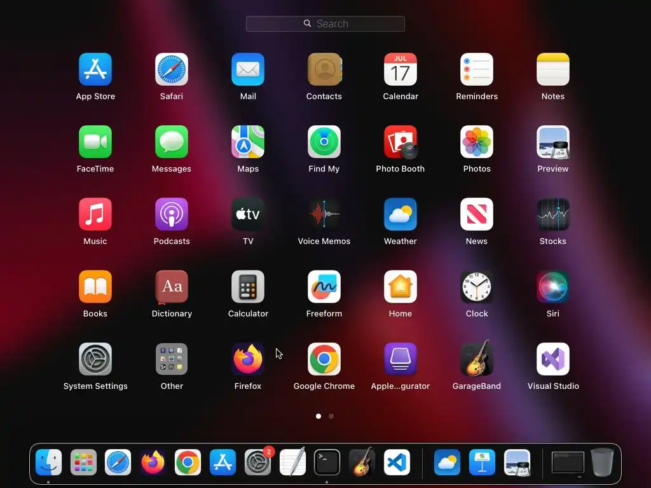Open Trash in the Dock
This screenshot has height=488, width=651.
pyautogui.click(x=602, y=462)
